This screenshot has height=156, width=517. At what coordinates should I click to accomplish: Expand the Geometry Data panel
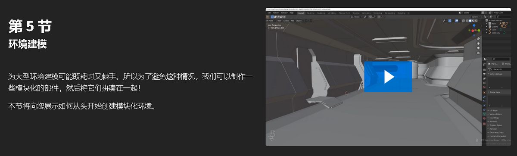496,132
